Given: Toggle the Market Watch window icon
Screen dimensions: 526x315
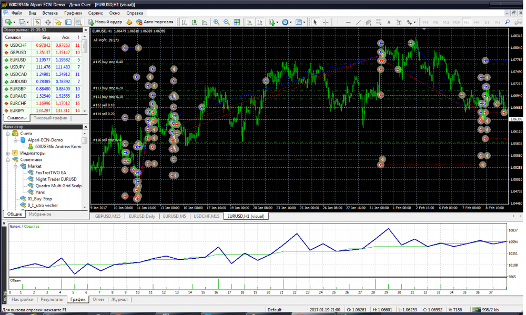Looking at the screenshot, I should [x=37, y=22].
